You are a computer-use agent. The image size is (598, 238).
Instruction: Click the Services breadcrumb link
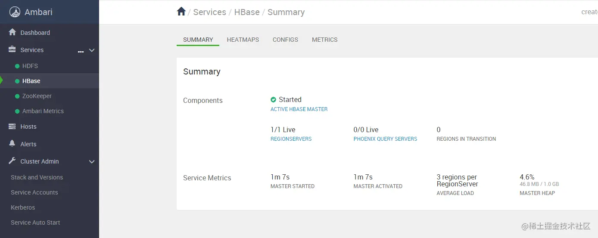tap(210, 12)
